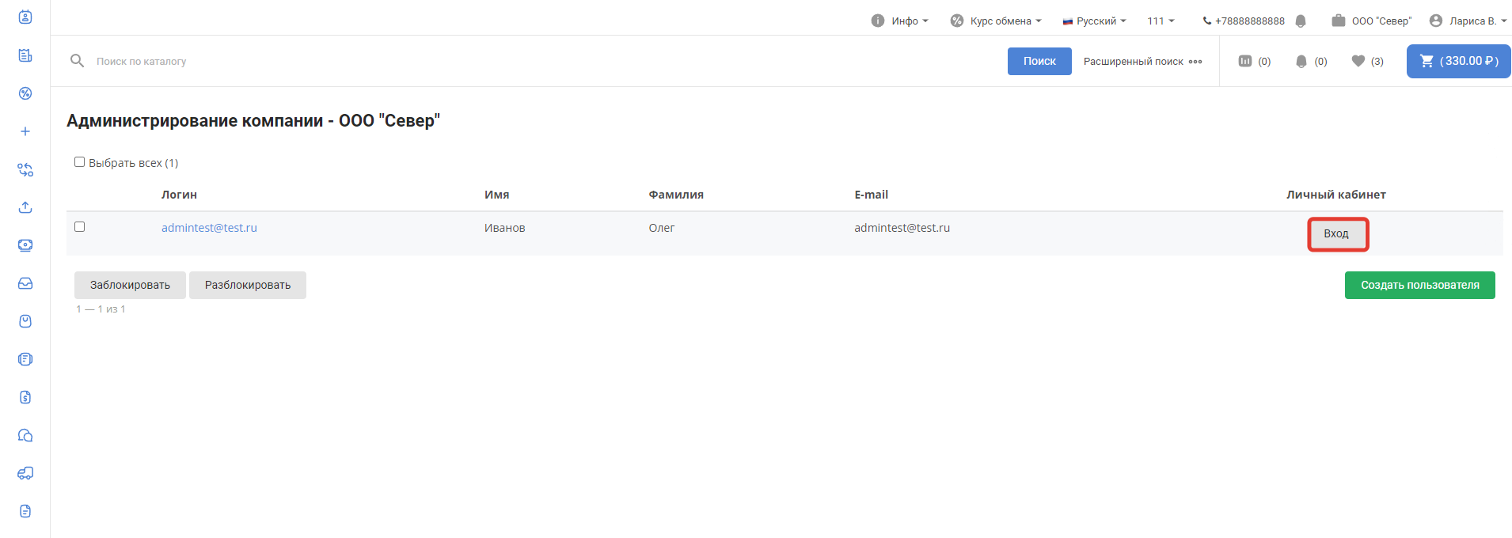Expand the 'Инфо' dropdown

pos(899,21)
